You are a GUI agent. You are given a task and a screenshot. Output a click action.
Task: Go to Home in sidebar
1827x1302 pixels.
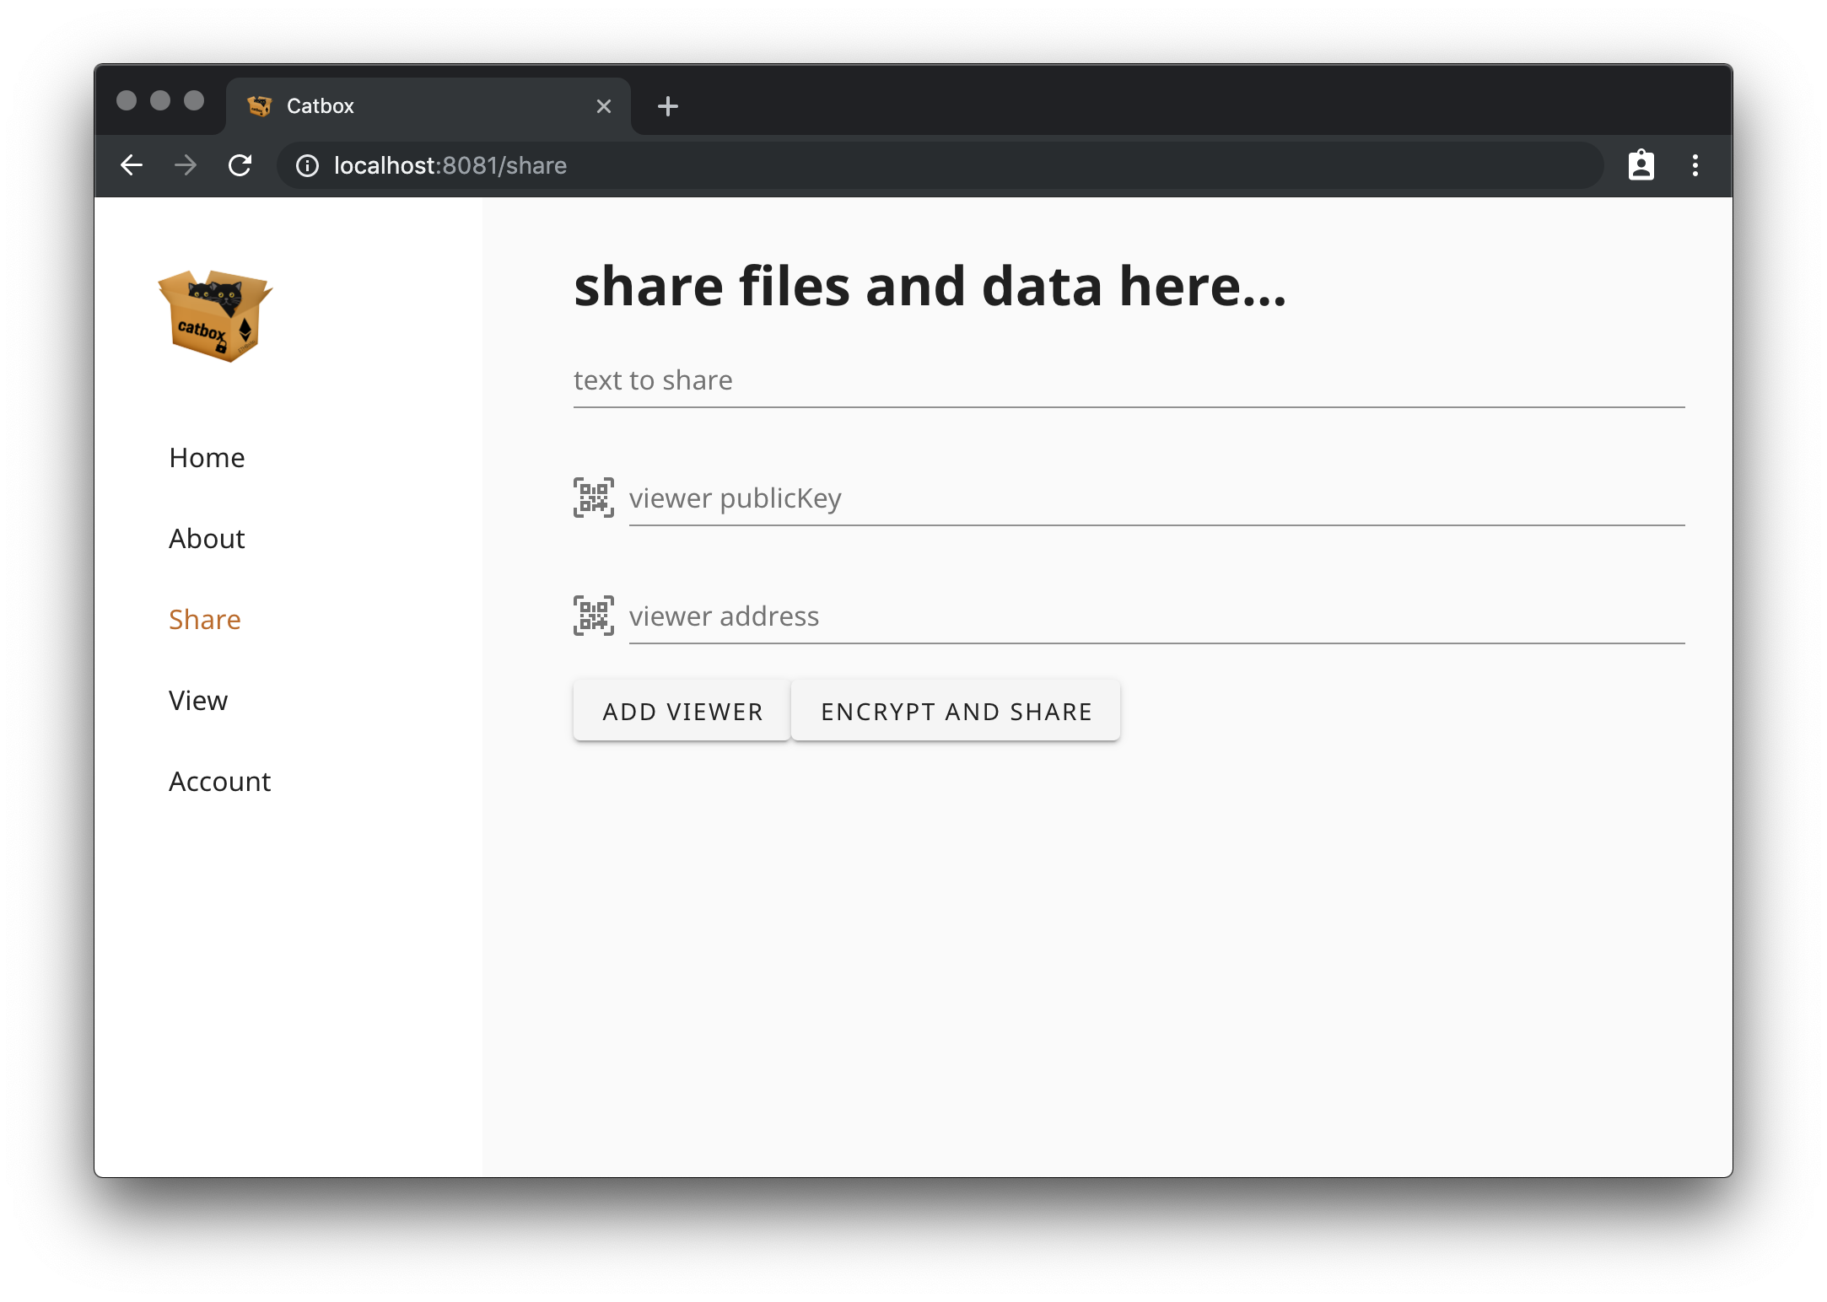click(207, 458)
